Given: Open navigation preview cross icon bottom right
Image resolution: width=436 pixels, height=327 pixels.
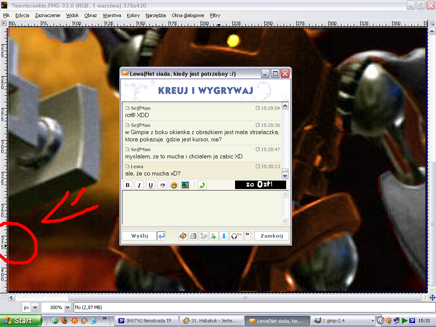Looking at the screenshot, I should [432, 298].
